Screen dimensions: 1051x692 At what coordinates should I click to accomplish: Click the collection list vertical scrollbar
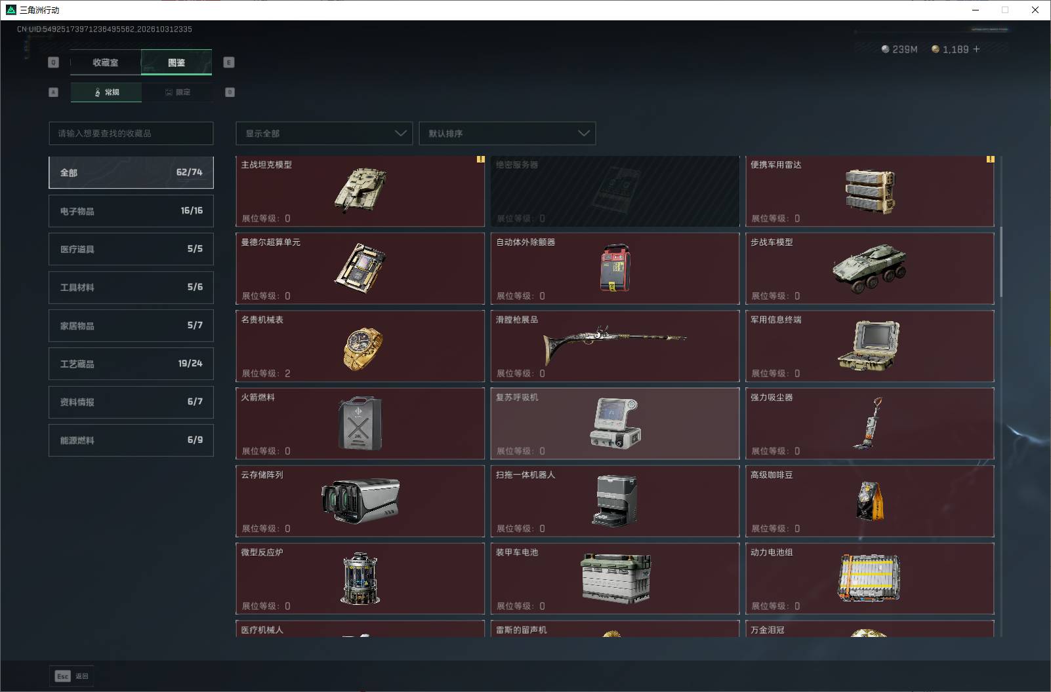tap(1001, 262)
